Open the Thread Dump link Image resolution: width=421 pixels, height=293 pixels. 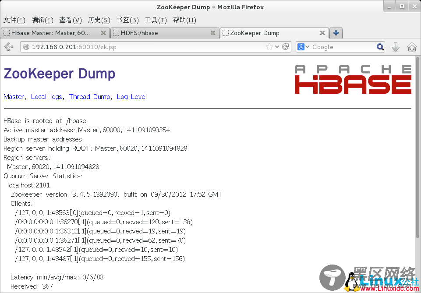coord(90,97)
